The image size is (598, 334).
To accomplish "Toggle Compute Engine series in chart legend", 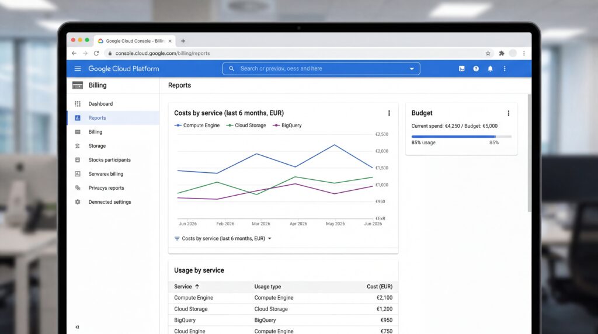I will coord(197,126).
